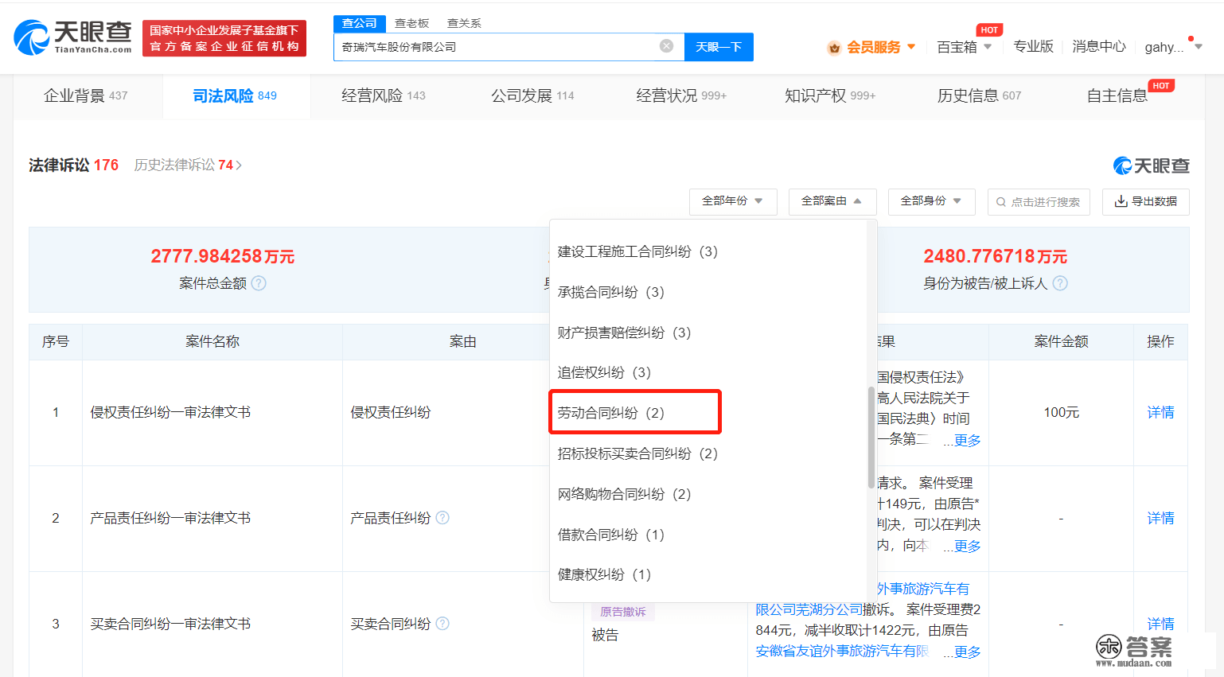Open 详情 for 买卖合同纠纷 row
The width and height of the screenshot is (1224, 677).
(1160, 624)
